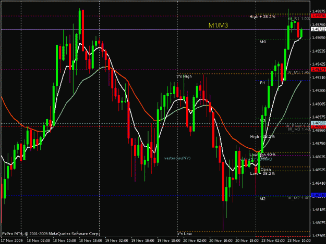Select the "W_M2" weekly pivot label

[x=298, y=198]
